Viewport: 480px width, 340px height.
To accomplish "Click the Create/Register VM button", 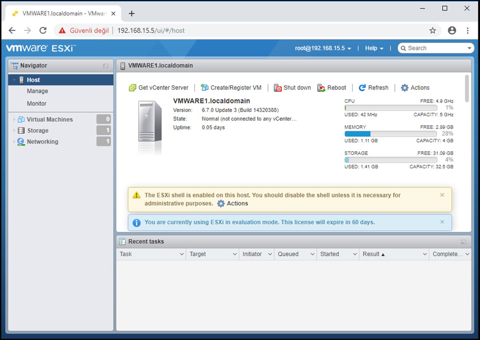I will [x=231, y=88].
